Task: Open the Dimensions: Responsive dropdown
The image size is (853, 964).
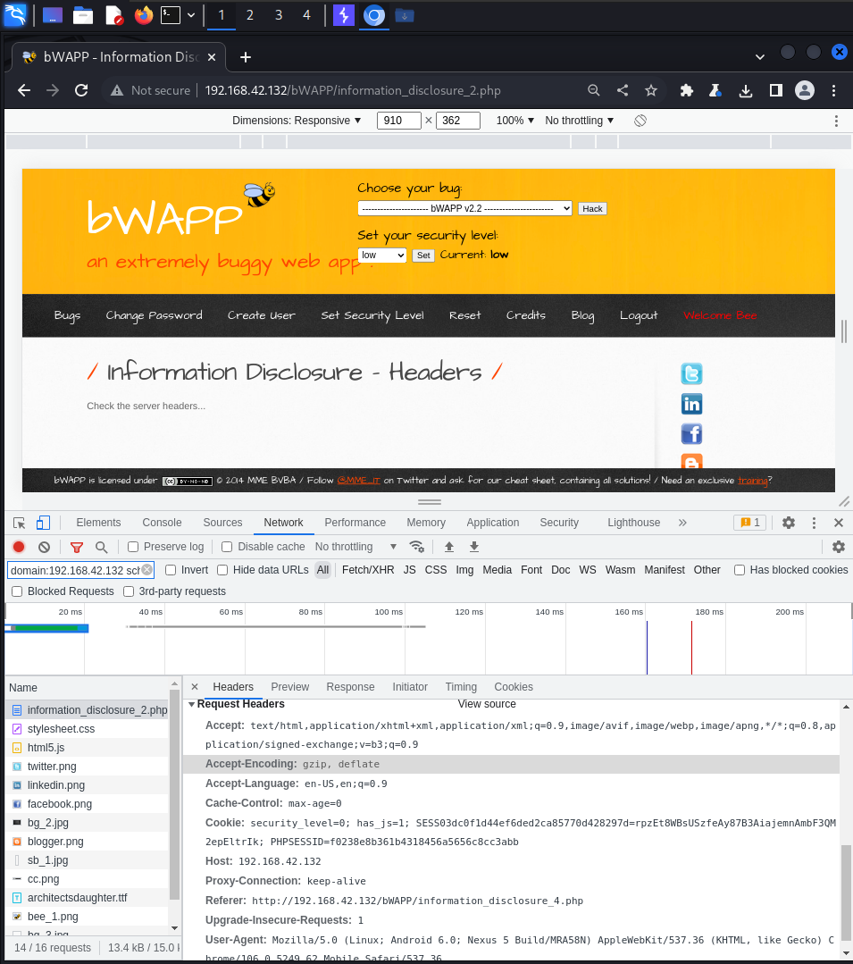Action: [297, 121]
